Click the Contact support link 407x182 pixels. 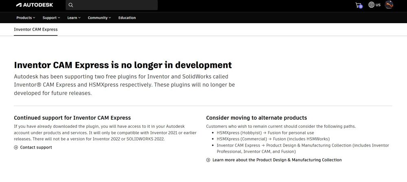[x=36, y=147]
